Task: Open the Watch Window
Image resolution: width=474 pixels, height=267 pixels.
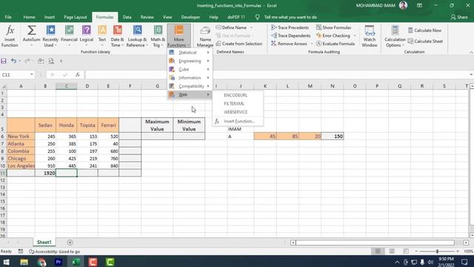Action: (370, 36)
